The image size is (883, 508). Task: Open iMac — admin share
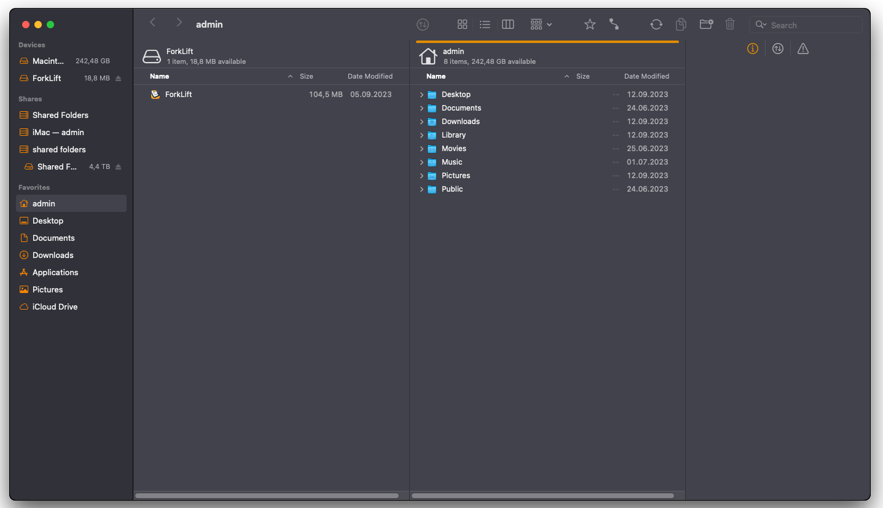click(x=71, y=132)
